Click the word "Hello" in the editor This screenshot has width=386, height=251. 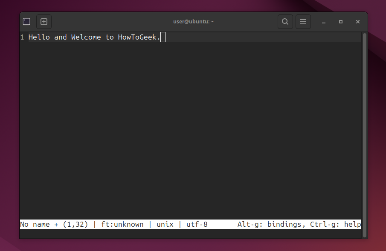[x=39, y=37]
